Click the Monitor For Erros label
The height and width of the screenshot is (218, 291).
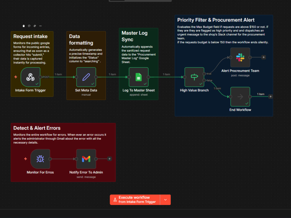(x=40, y=172)
